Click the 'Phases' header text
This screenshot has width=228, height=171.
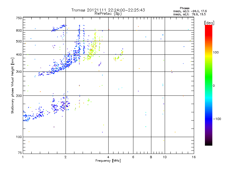(184, 8)
